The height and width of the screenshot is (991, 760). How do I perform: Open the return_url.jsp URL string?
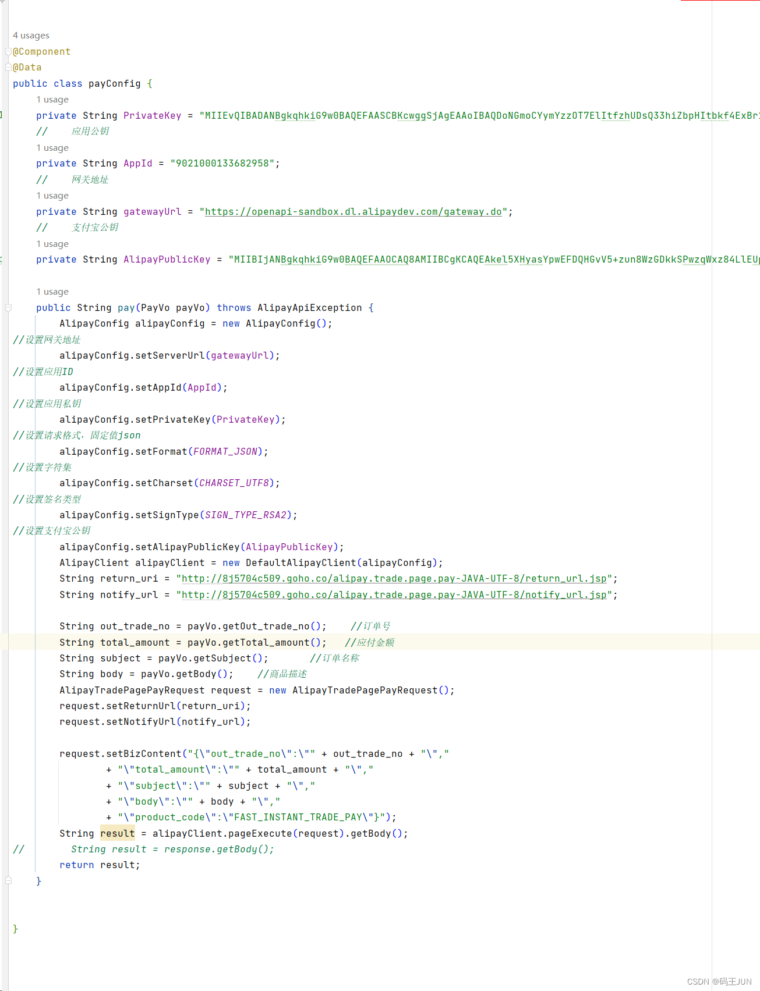394,579
